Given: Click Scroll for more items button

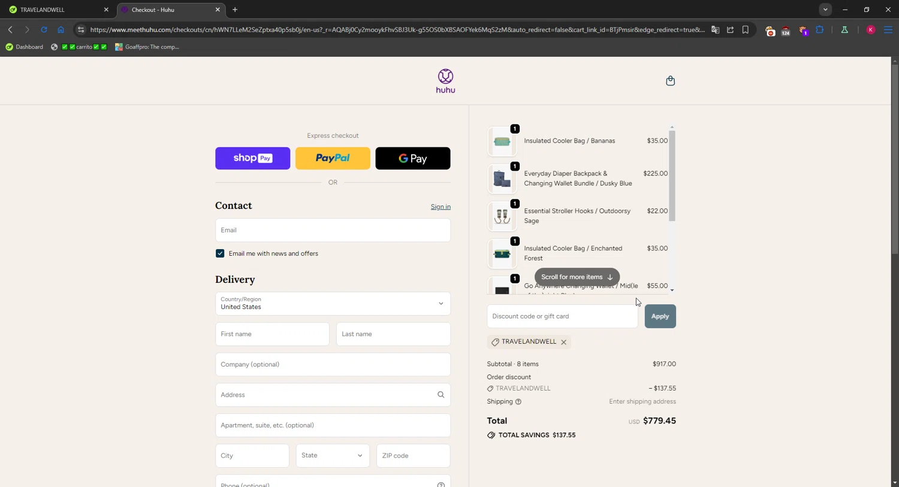Looking at the screenshot, I should (577, 277).
